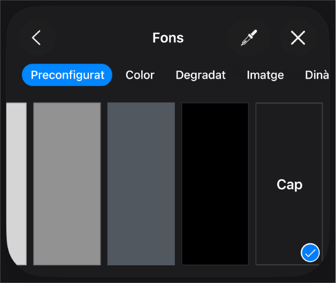Image resolution: width=336 pixels, height=283 pixels.
Task: Choose the slate blue-gray background swatch
Action: coord(141,184)
